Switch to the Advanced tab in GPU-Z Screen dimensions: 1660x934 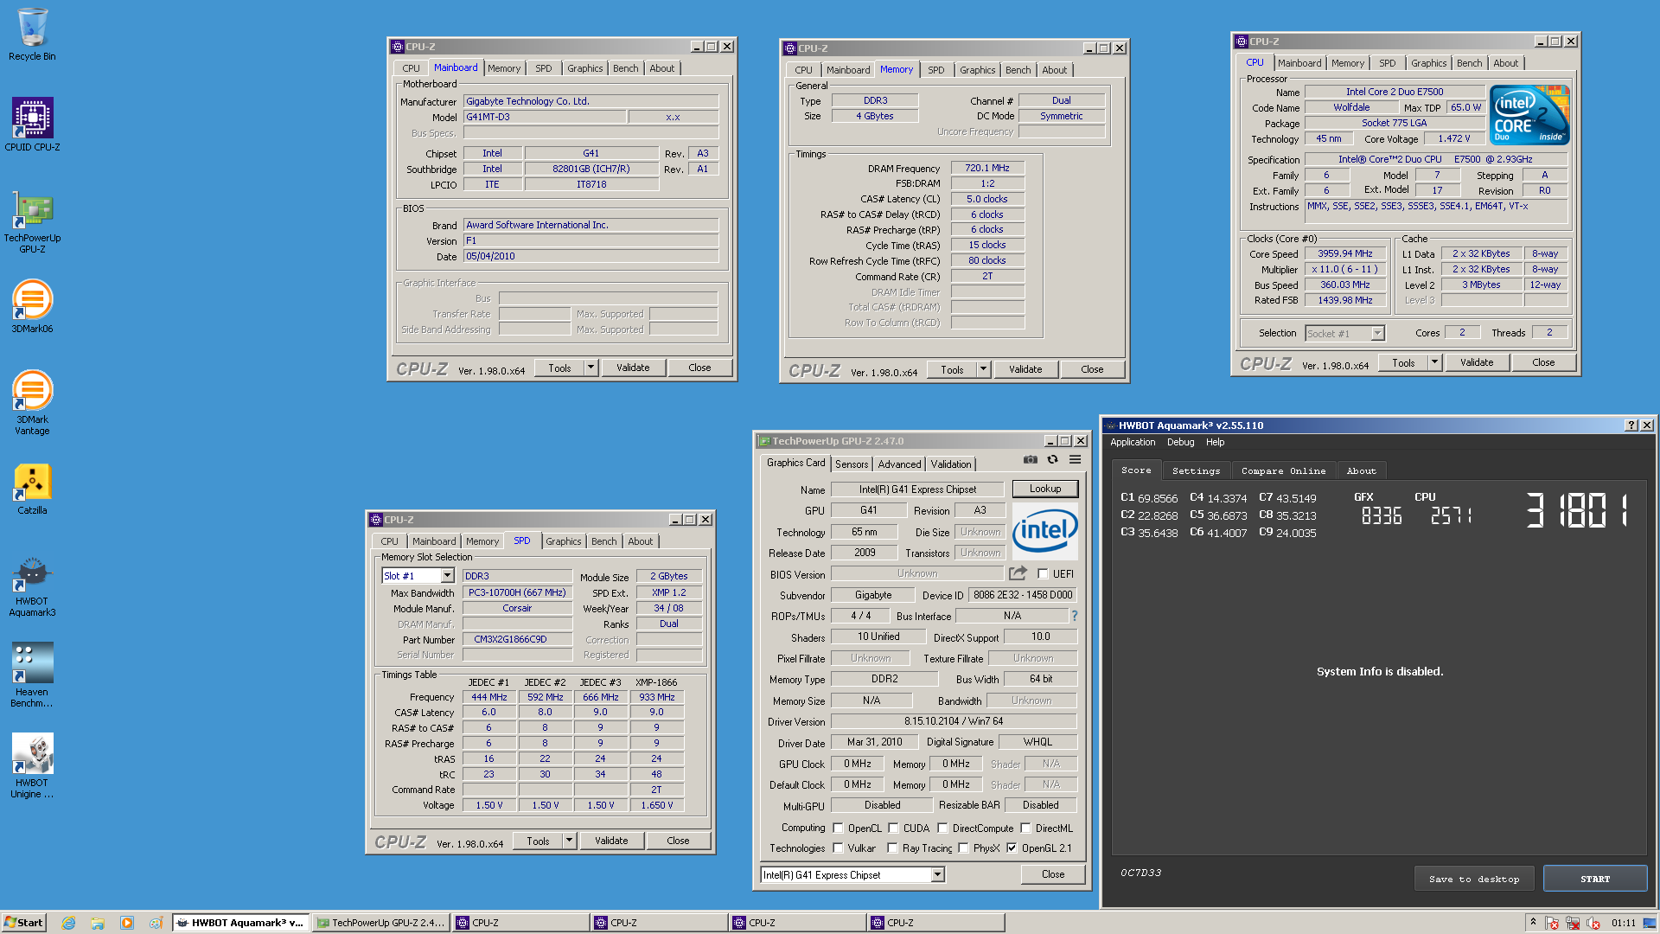pos(899,464)
